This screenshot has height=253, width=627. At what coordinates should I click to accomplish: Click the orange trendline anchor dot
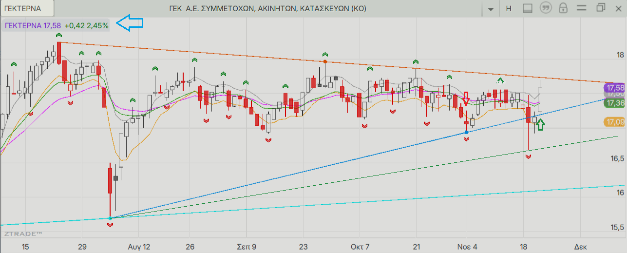325,61
